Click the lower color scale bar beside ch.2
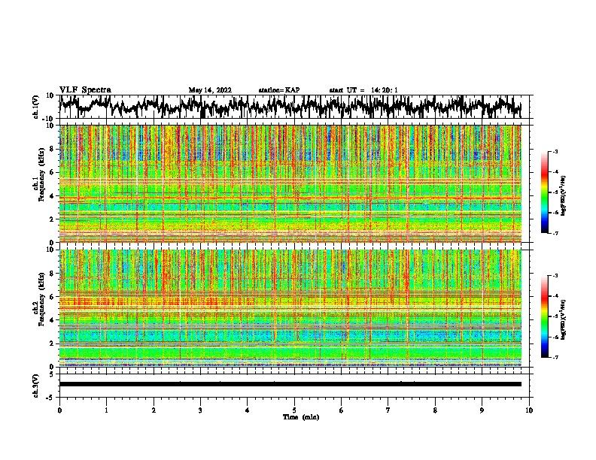The height and width of the screenshot is (460, 596). [545, 316]
